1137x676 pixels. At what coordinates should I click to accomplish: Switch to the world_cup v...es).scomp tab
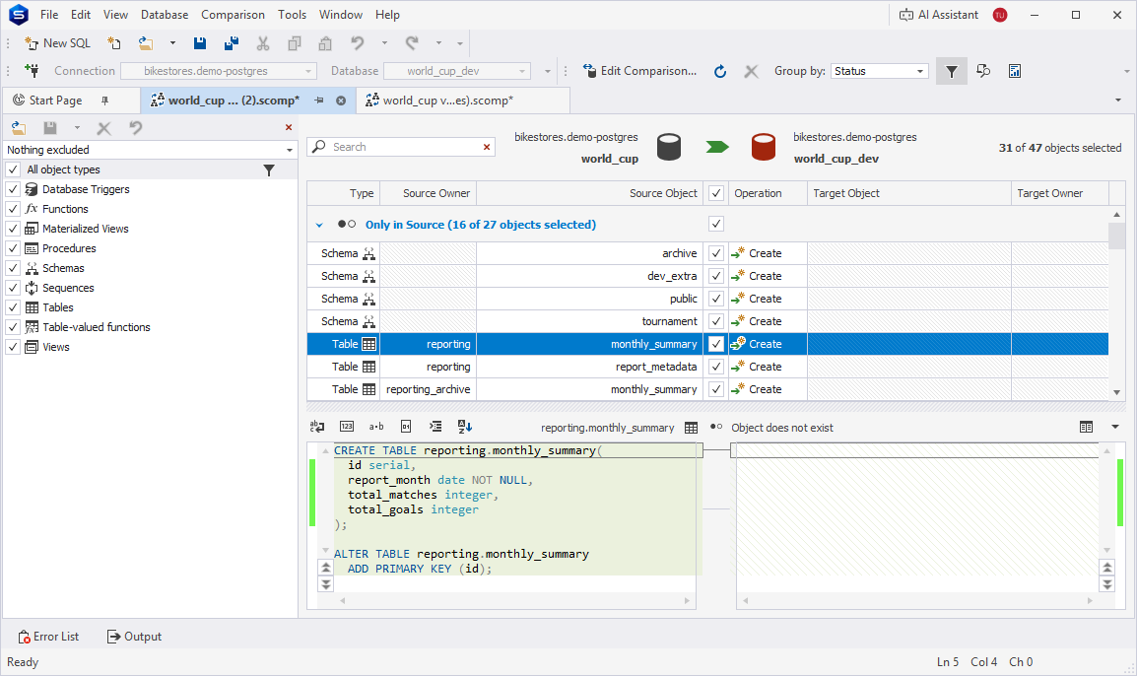pos(447,101)
